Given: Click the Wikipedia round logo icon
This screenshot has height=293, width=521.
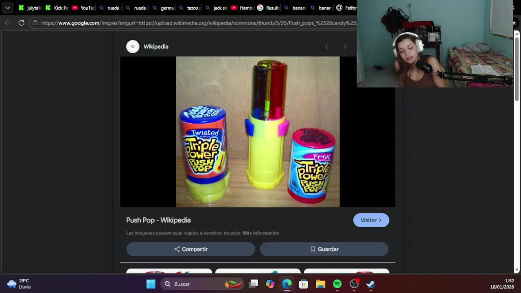Looking at the screenshot, I should click(133, 47).
